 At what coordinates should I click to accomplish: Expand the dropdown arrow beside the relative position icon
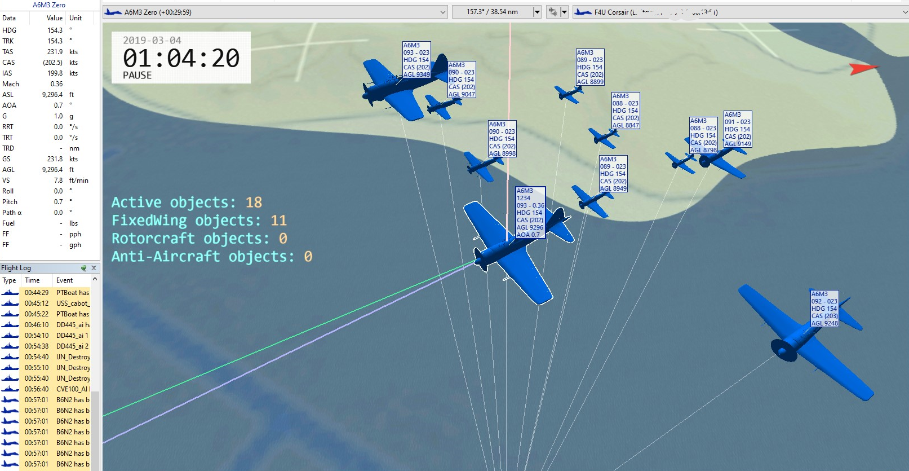click(564, 12)
